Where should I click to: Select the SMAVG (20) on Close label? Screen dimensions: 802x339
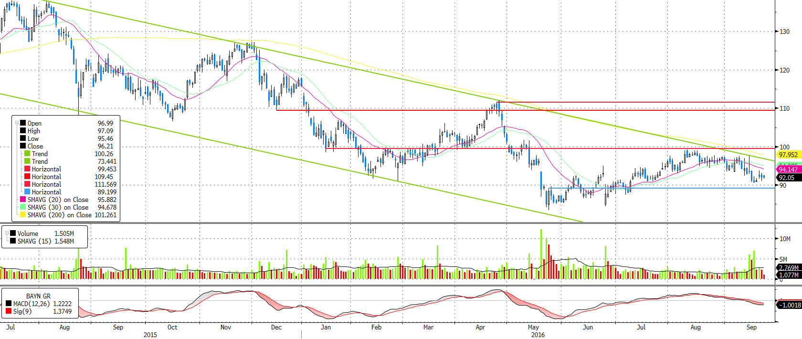point(58,200)
